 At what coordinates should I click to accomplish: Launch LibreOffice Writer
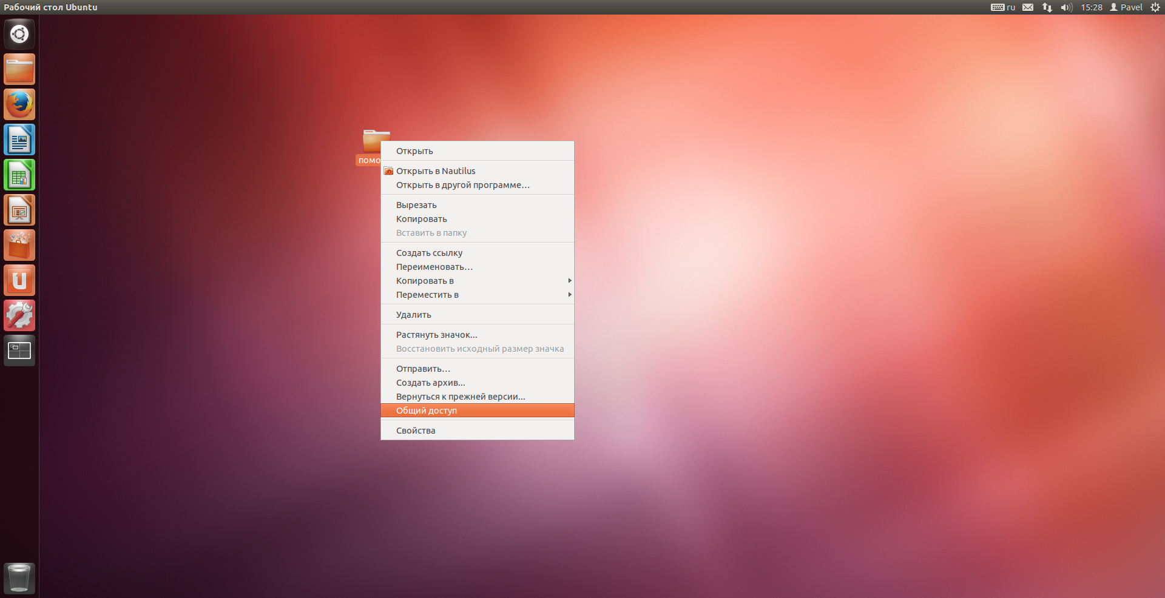pos(19,139)
